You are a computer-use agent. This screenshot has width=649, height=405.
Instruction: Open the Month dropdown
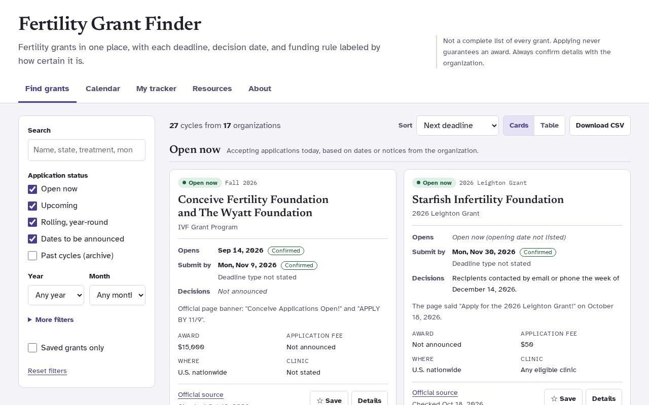(117, 295)
